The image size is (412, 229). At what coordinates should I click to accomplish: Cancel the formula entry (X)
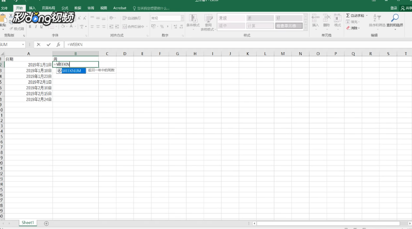(x=39, y=44)
